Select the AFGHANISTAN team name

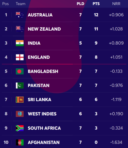[x=44, y=142]
